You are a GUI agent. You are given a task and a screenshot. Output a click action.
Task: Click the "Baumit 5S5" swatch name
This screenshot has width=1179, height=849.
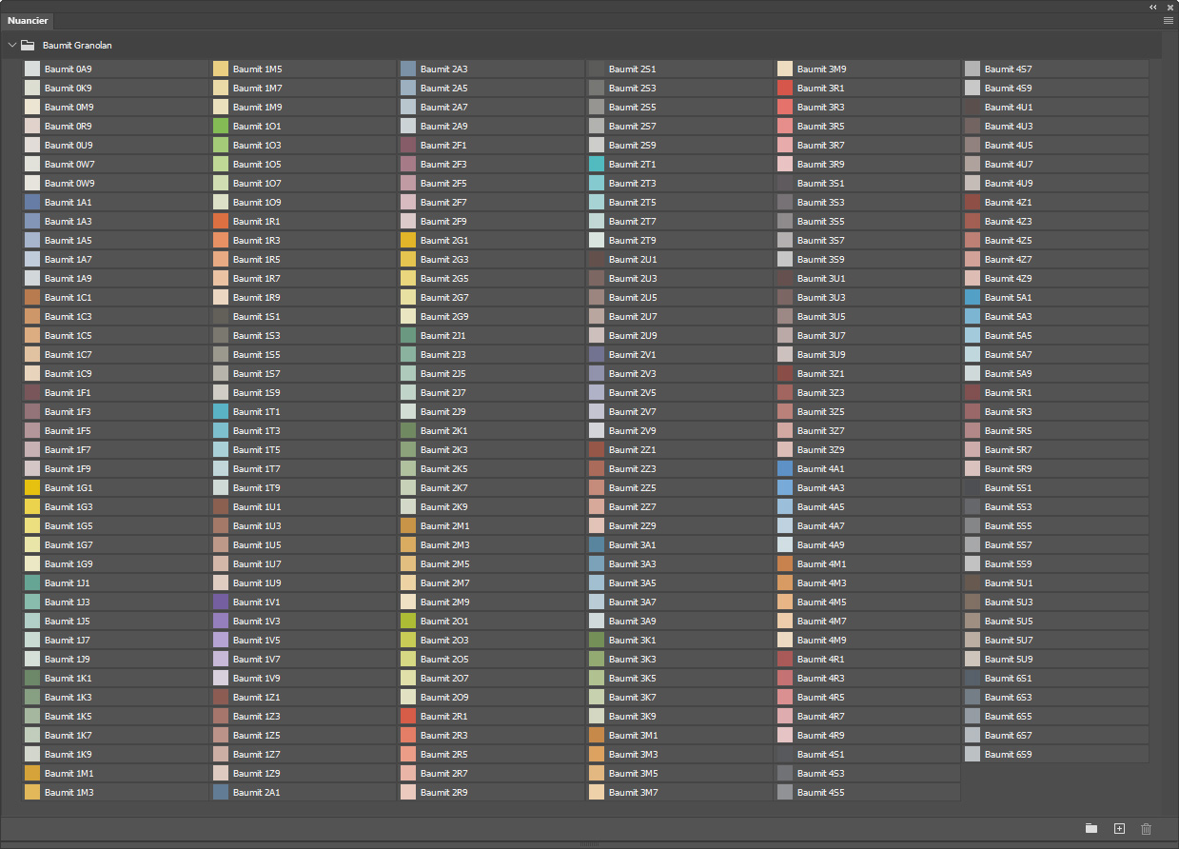click(1009, 525)
